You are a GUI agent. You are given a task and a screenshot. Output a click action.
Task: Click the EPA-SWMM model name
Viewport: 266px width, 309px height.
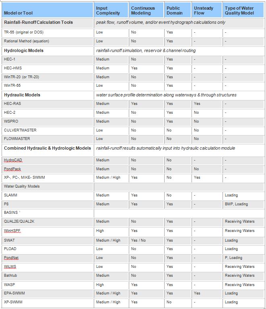[x=15, y=294]
